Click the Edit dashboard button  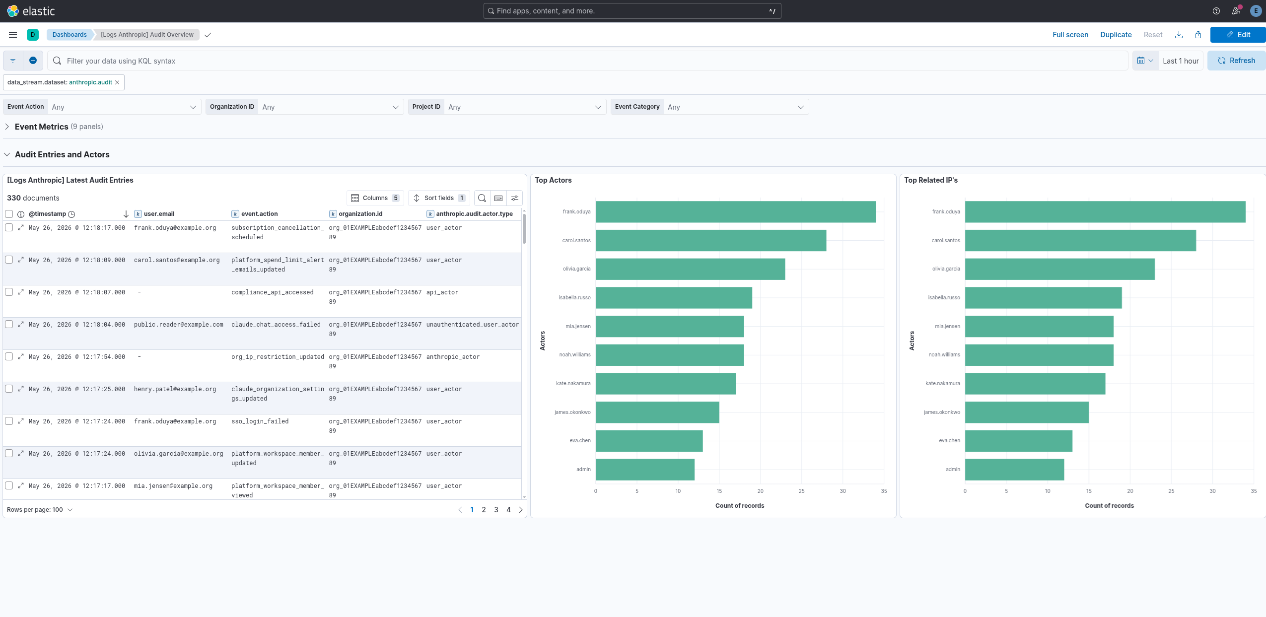click(1238, 35)
